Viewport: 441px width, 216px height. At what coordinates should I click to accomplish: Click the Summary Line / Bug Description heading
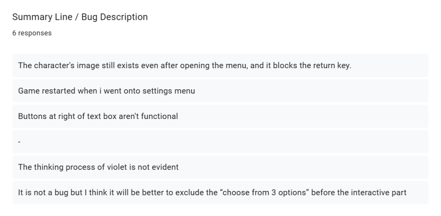click(x=80, y=17)
